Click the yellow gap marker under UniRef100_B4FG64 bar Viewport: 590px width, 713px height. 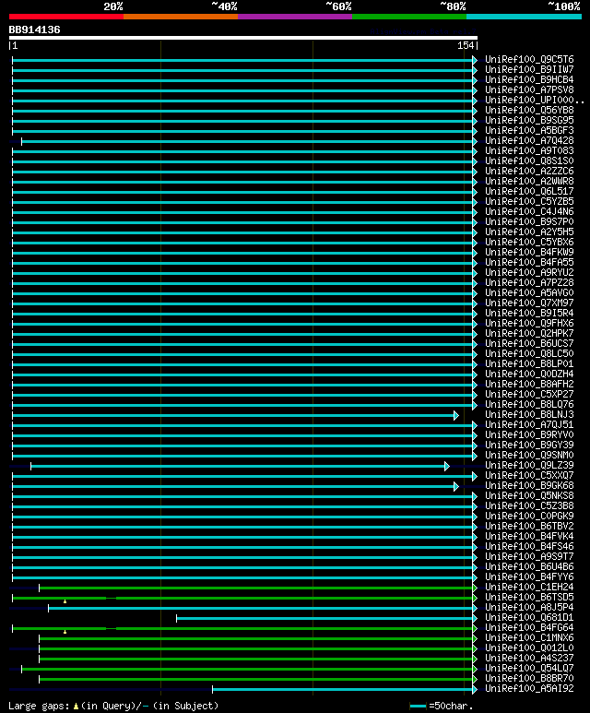[65, 632]
